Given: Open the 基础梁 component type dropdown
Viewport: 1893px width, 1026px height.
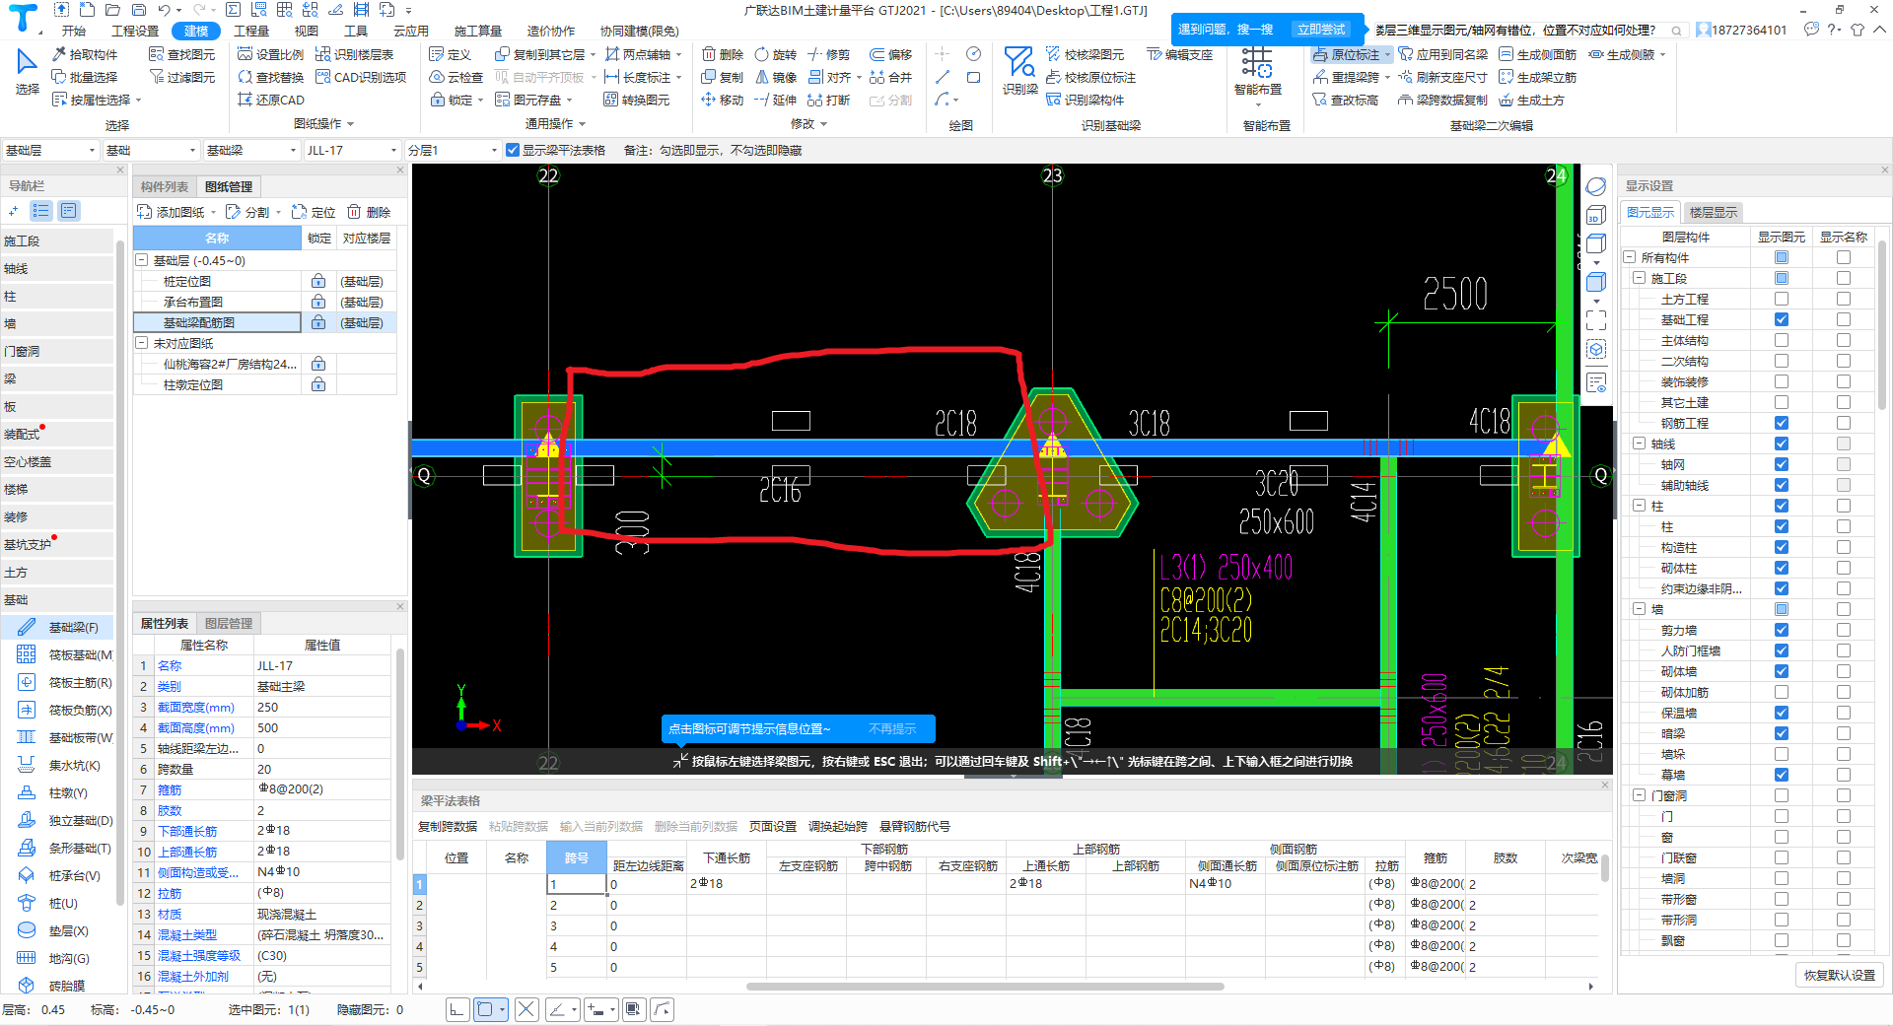Looking at the screenshot, I should (x=250, y=150).
